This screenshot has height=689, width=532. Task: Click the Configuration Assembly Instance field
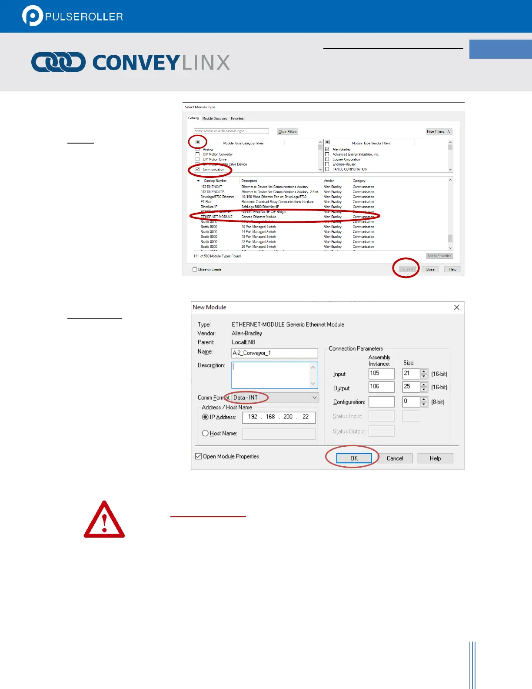click(x=381, y=401)
